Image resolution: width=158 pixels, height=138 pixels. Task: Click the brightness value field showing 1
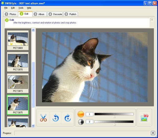coord(90,114)
